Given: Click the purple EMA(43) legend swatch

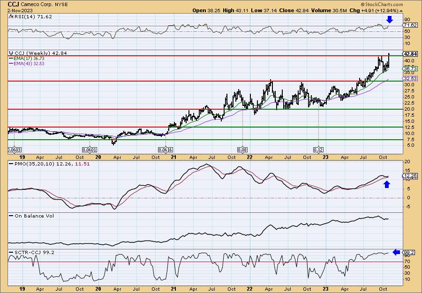Looking at the screenshot, I should click(11, 64).
